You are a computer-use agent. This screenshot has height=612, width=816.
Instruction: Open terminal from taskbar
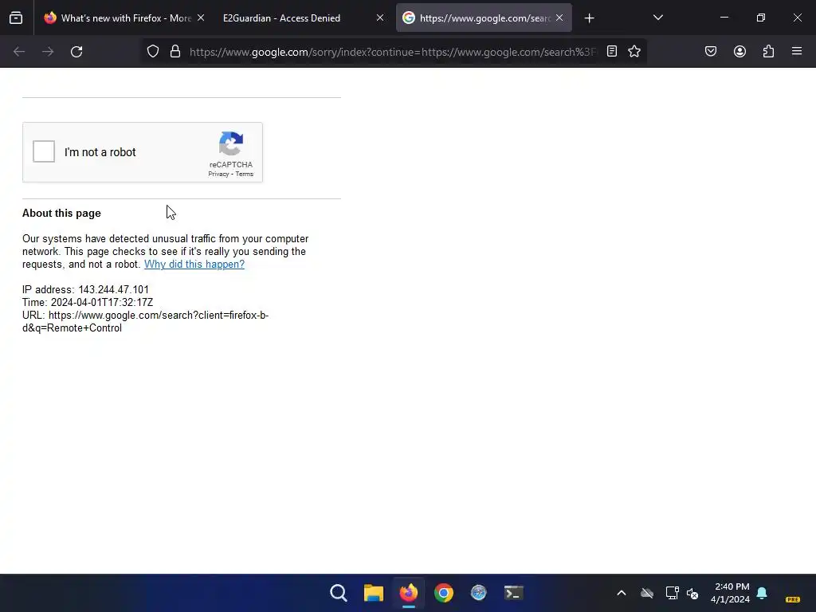pyautogui.click(x=514, y=593)
